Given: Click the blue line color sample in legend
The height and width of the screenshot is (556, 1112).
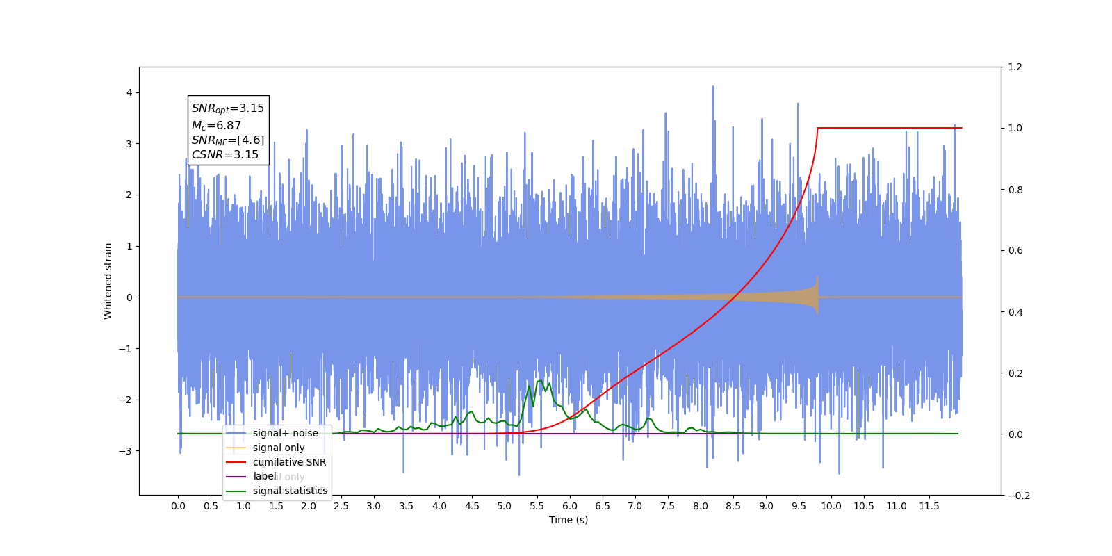Looking at the screenshot, I should point(236,433).
